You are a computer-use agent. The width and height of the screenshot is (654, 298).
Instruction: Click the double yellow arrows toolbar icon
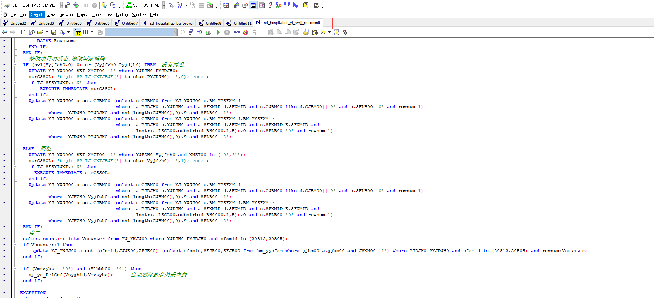(323, 32)
